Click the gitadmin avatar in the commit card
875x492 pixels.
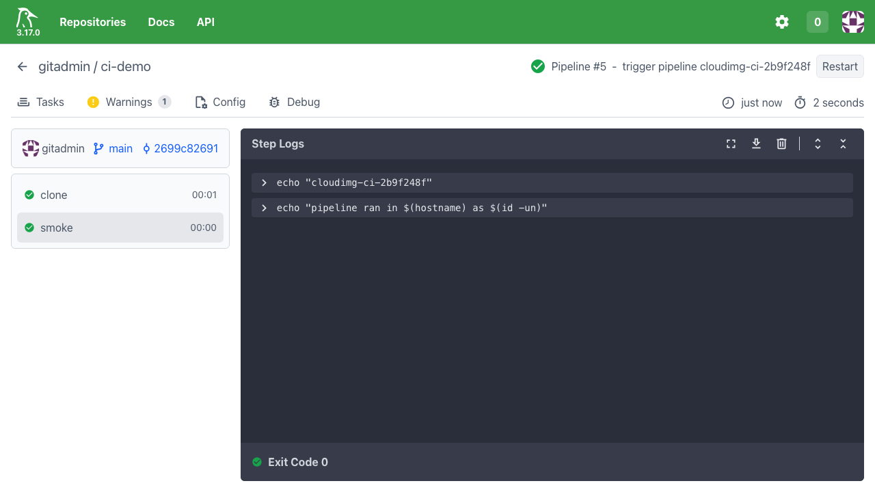[31, 148]
